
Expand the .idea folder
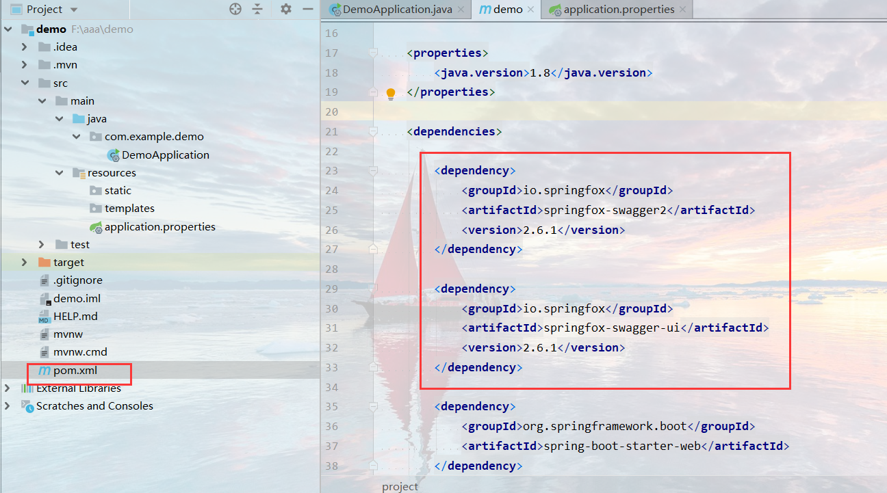(23, 46)
